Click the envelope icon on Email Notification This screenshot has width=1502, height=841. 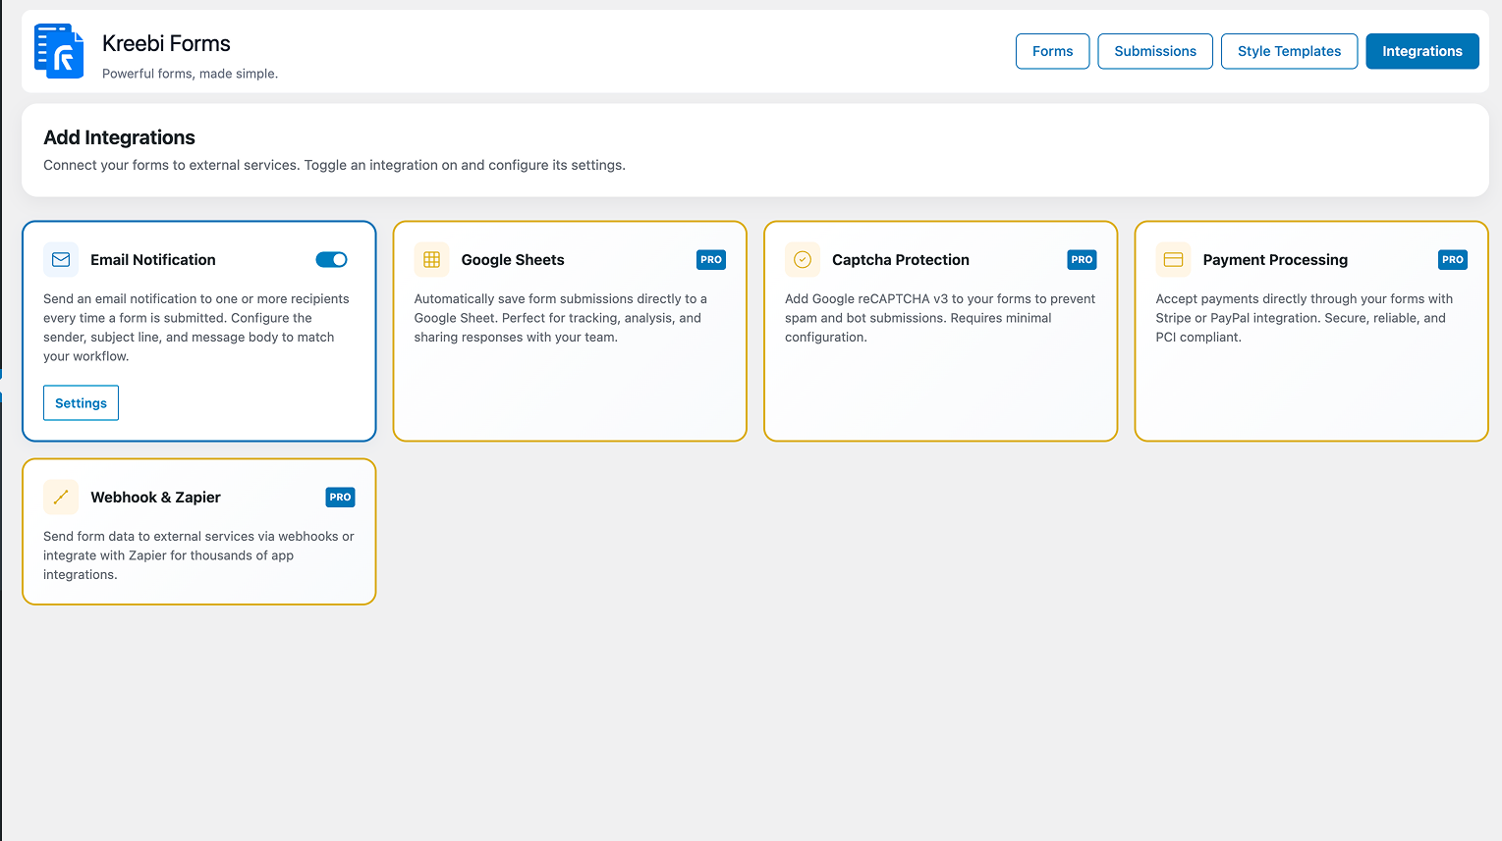60,259
